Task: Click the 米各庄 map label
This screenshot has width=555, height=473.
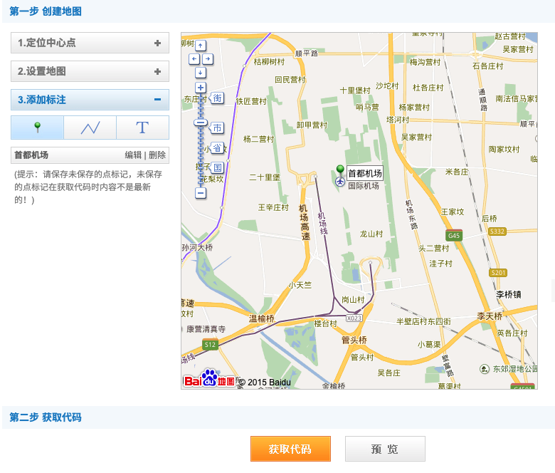Action: tap(457, 172)
